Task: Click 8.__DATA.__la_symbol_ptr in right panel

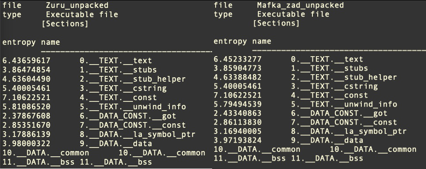Action: (349, 132)
